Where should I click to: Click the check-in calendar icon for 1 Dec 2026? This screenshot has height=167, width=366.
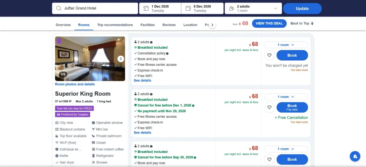click(146, 8)
